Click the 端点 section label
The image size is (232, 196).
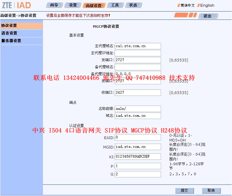pyautogui.click(x=73, y=103)
